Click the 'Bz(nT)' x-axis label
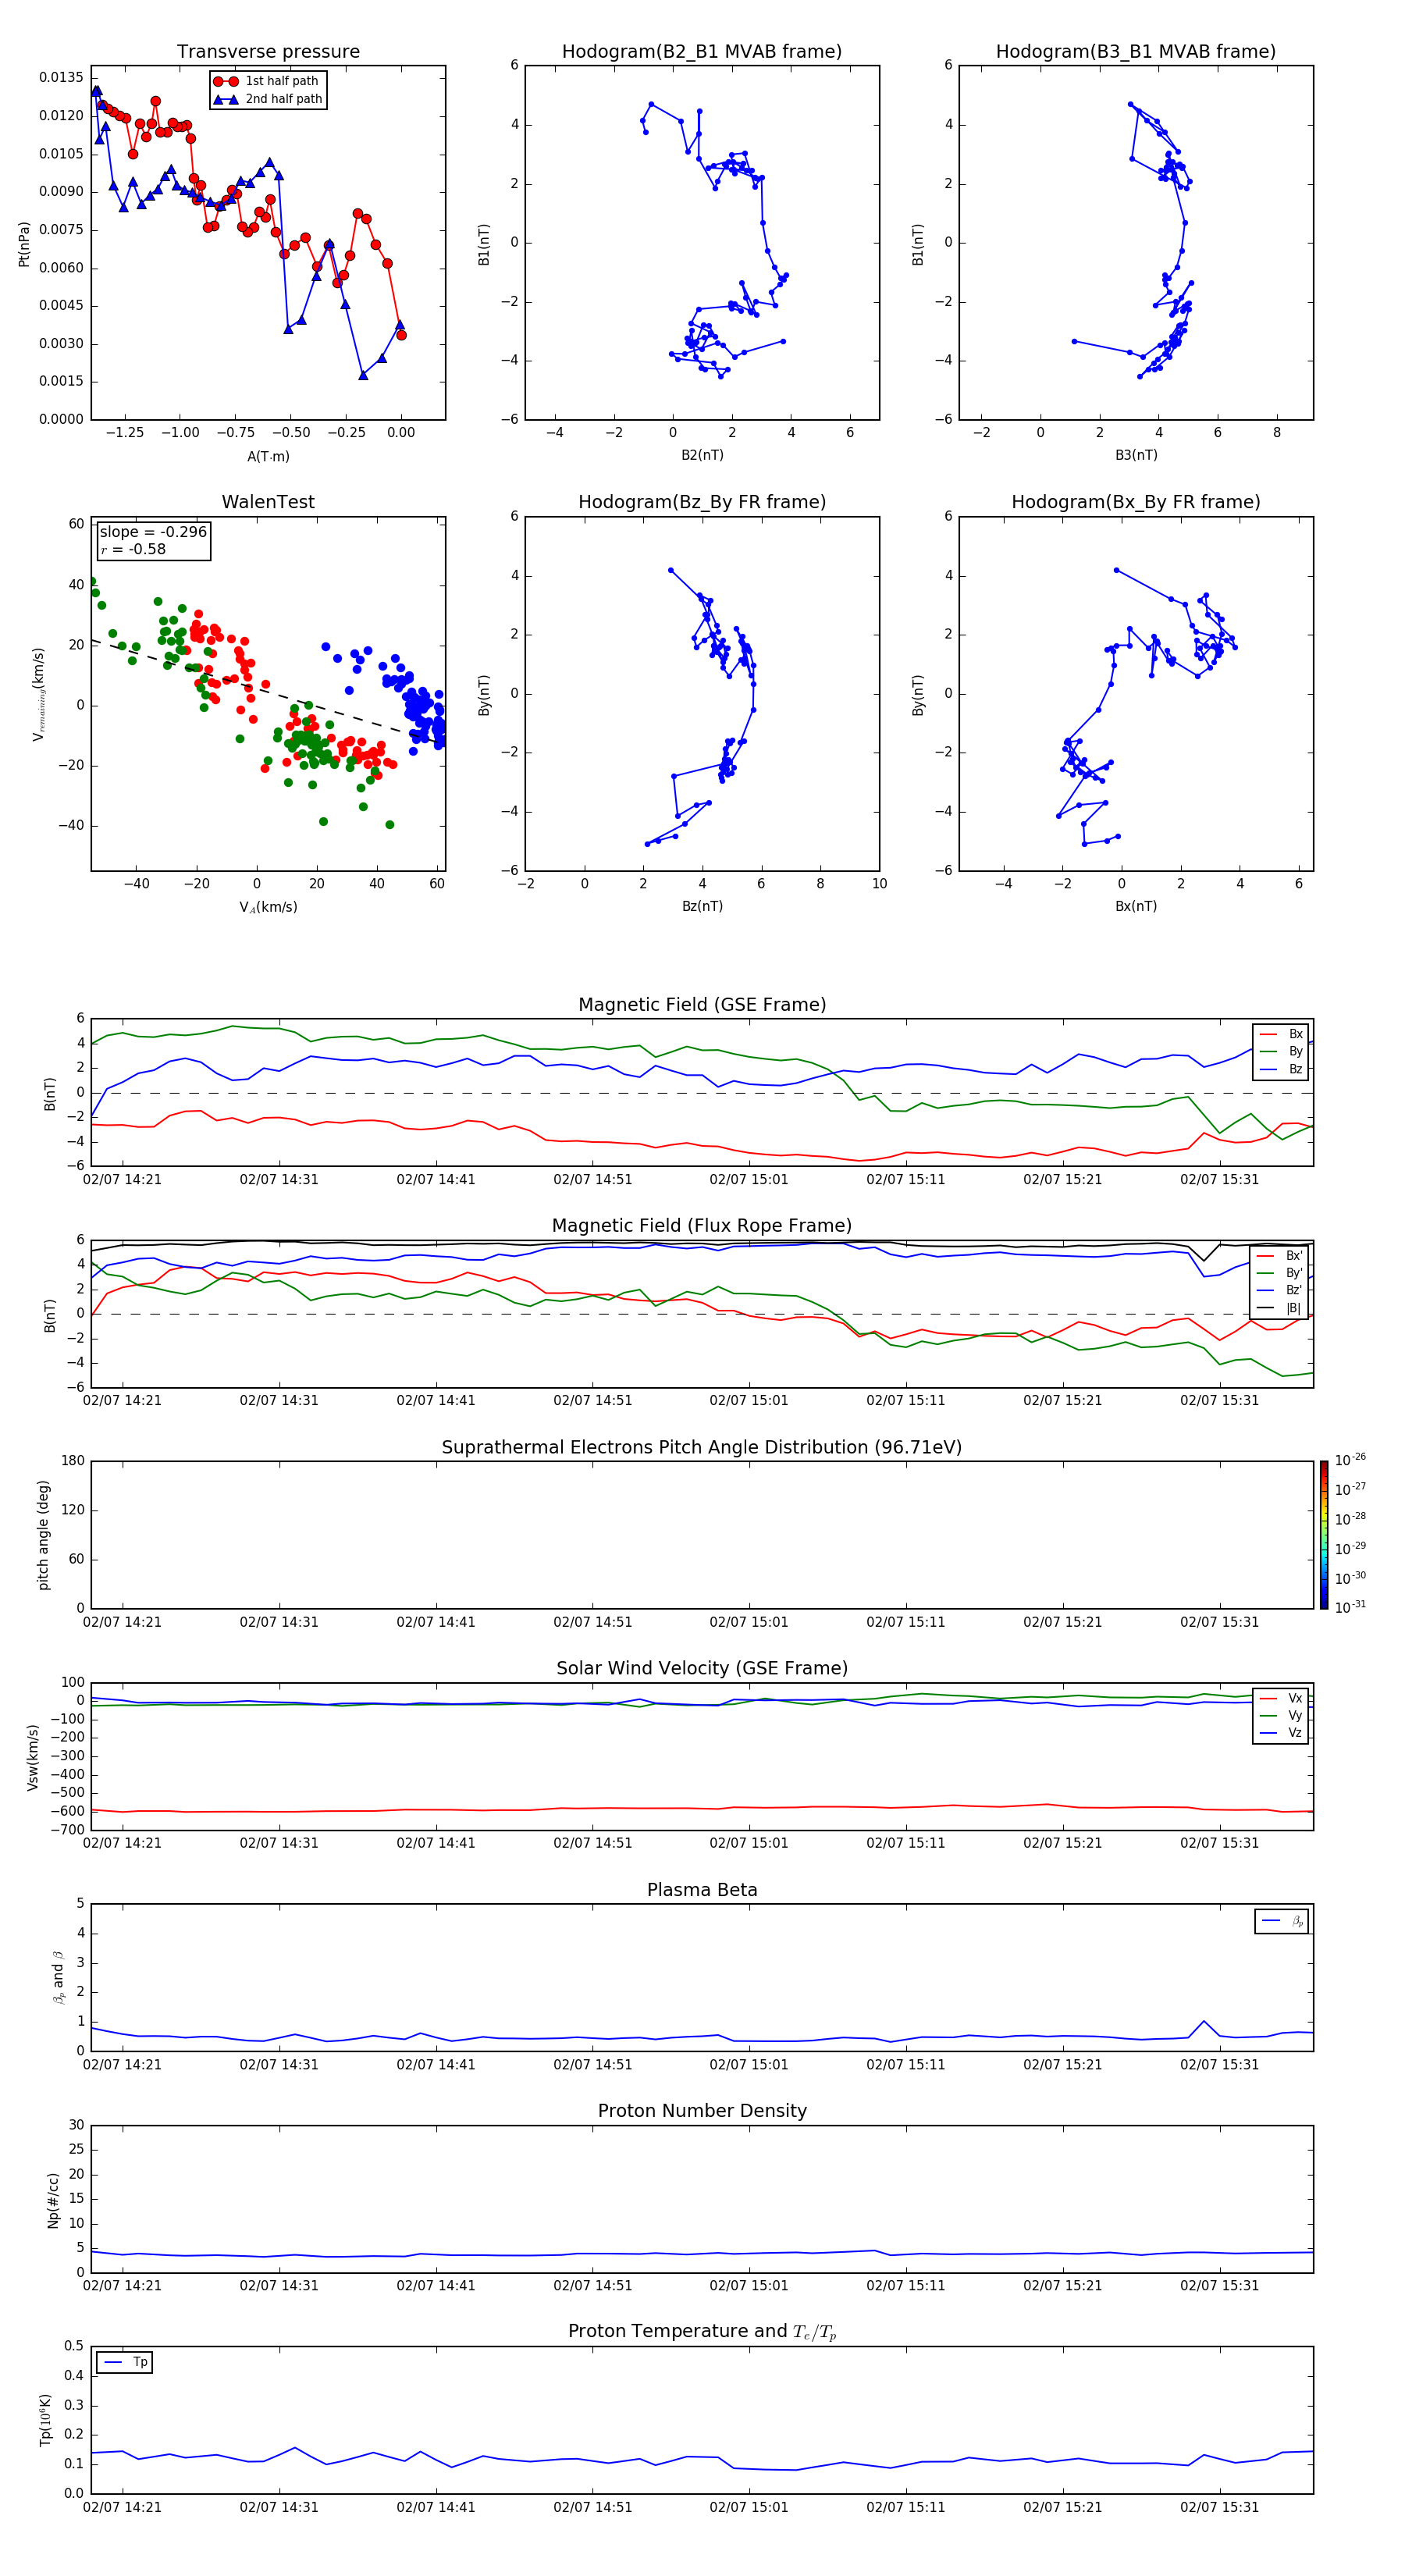This screenshot has height=2576, width=1405. [x=702, y=906]
